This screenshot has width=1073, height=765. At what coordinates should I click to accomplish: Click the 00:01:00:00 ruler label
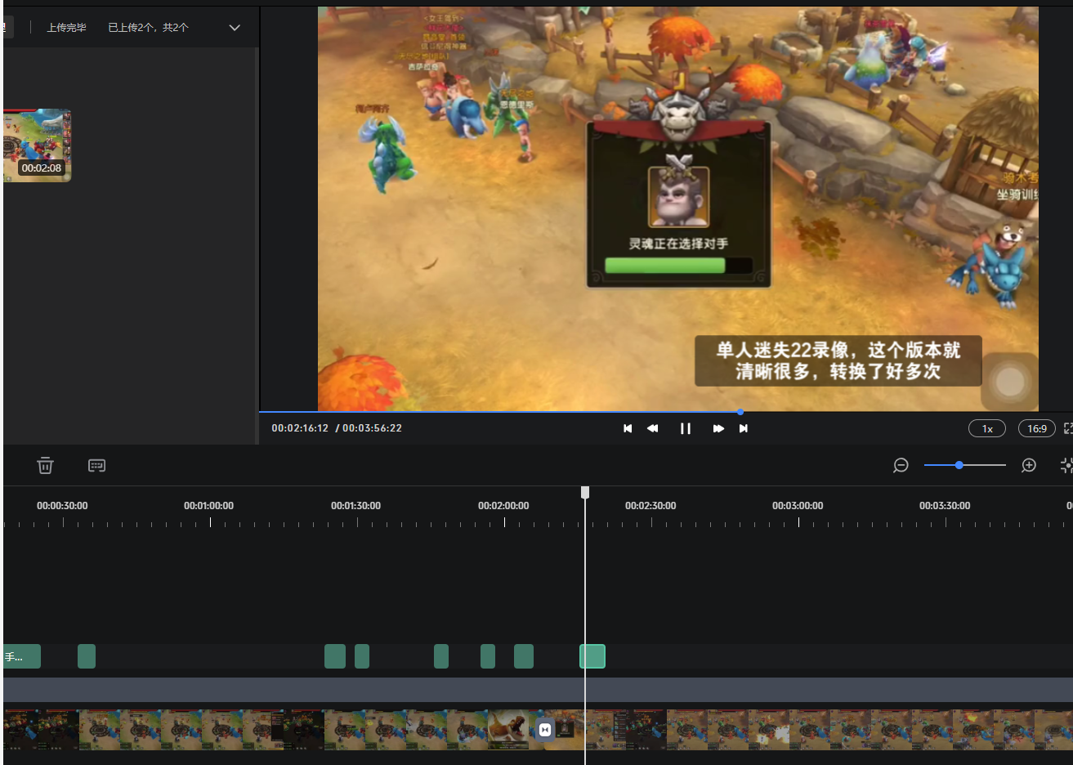click(x=208, y=506)
